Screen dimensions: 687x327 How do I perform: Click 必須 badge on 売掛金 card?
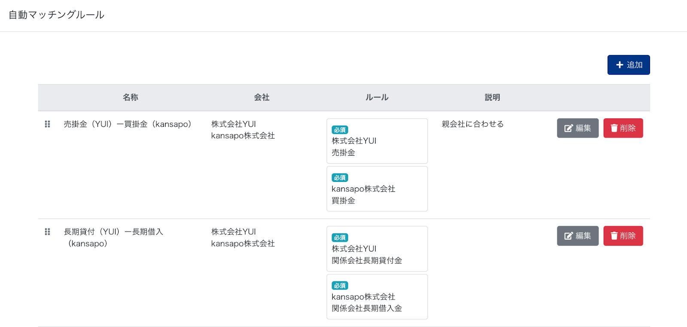pyautogui.click(x=340, y=130)
